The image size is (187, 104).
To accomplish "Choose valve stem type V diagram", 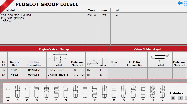I will click(x=162, y=92).
